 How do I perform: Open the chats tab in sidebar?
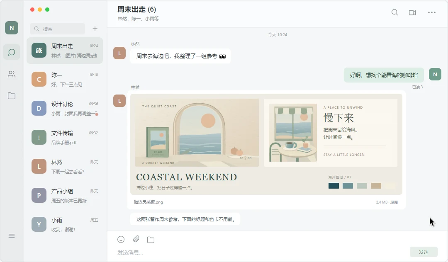click(12, 52)
